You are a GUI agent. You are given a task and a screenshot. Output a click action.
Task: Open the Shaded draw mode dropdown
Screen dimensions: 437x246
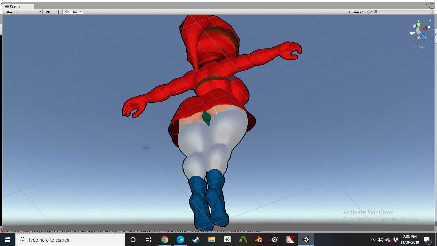click(23, 12)
